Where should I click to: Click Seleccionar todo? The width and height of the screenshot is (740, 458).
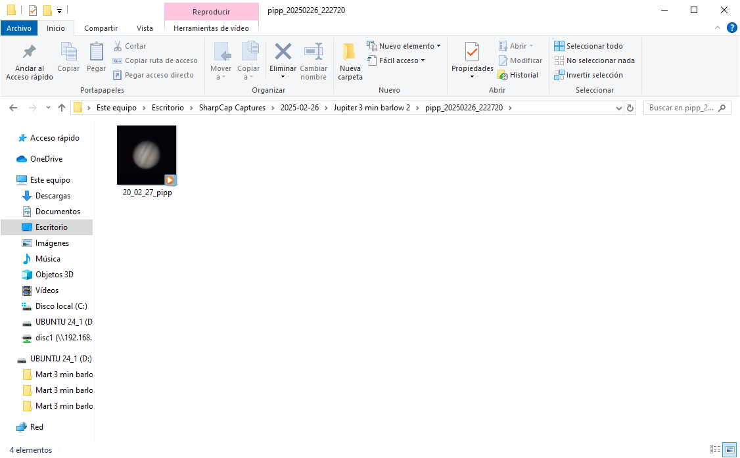click(x=588, y=46)
